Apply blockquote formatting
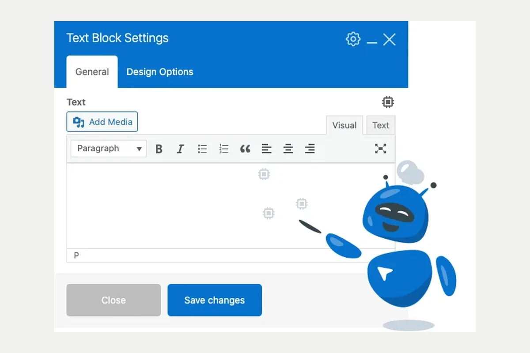Image resolution: width=530 pixels, height=353 pixels. click(245, 149)
